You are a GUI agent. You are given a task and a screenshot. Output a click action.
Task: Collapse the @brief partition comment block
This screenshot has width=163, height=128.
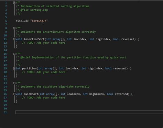[x=14, y=54]
